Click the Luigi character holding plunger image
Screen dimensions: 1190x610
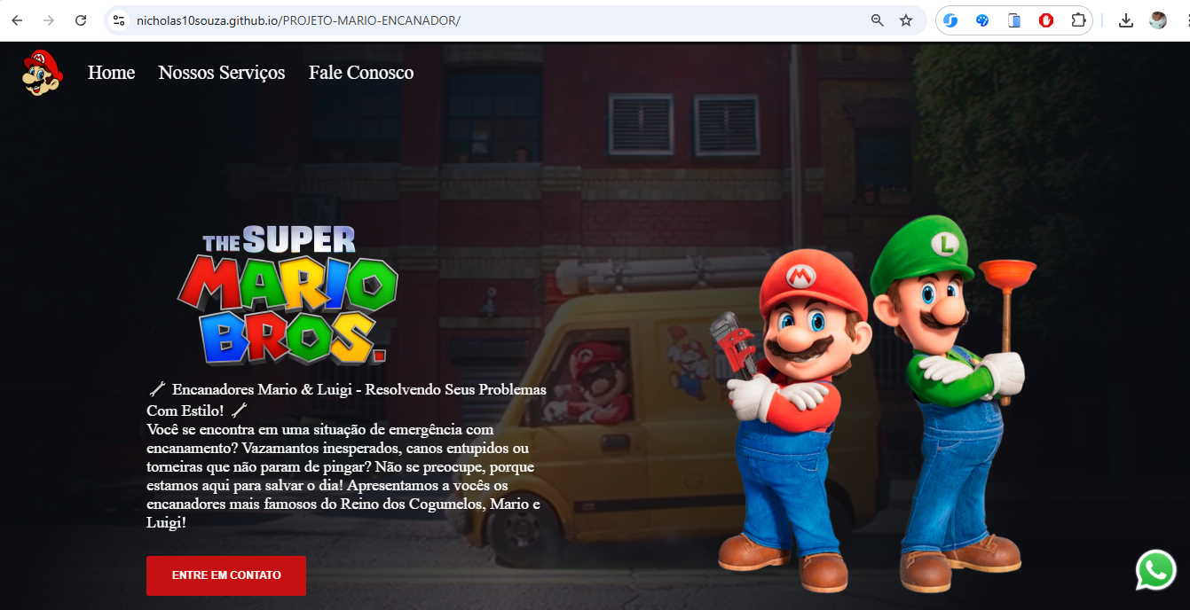[954, 403]
